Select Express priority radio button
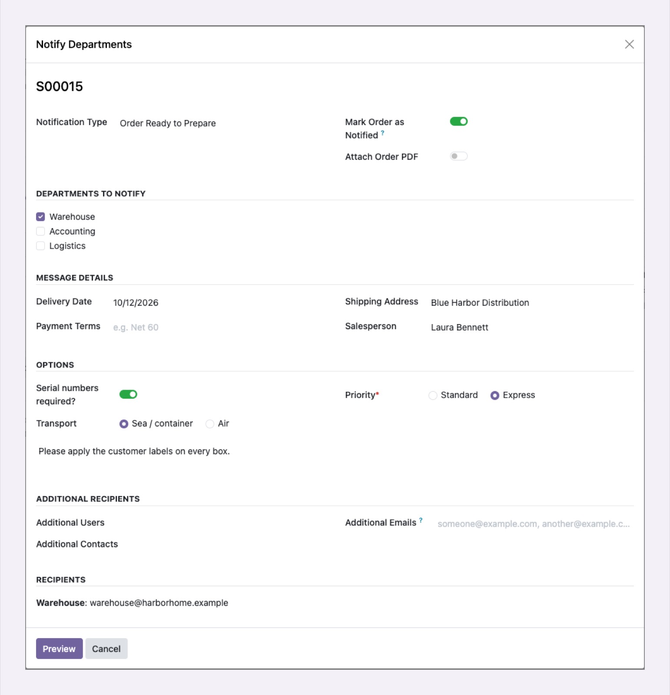Image resolution: width=670 pixels, height=695 pixels. (494, 395)
